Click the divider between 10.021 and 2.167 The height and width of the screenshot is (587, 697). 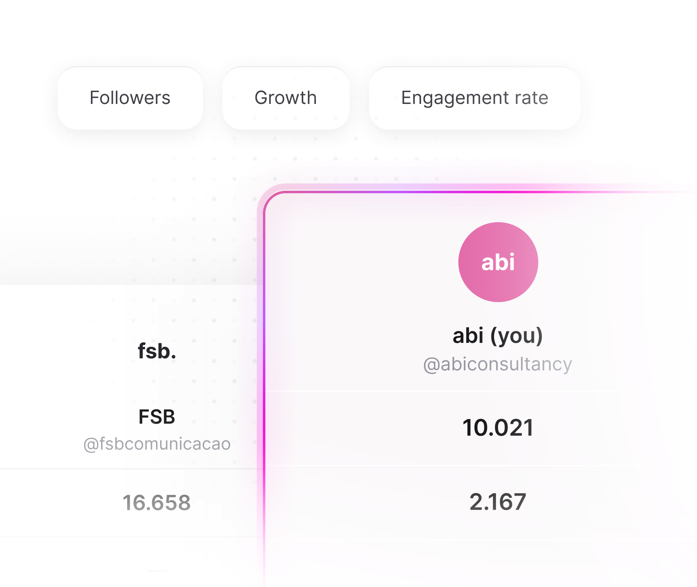481,465
